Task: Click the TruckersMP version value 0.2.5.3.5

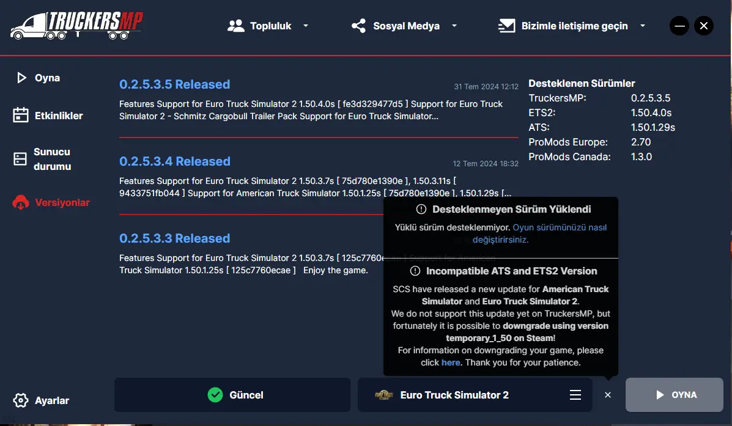Action: tap(651, 98)
